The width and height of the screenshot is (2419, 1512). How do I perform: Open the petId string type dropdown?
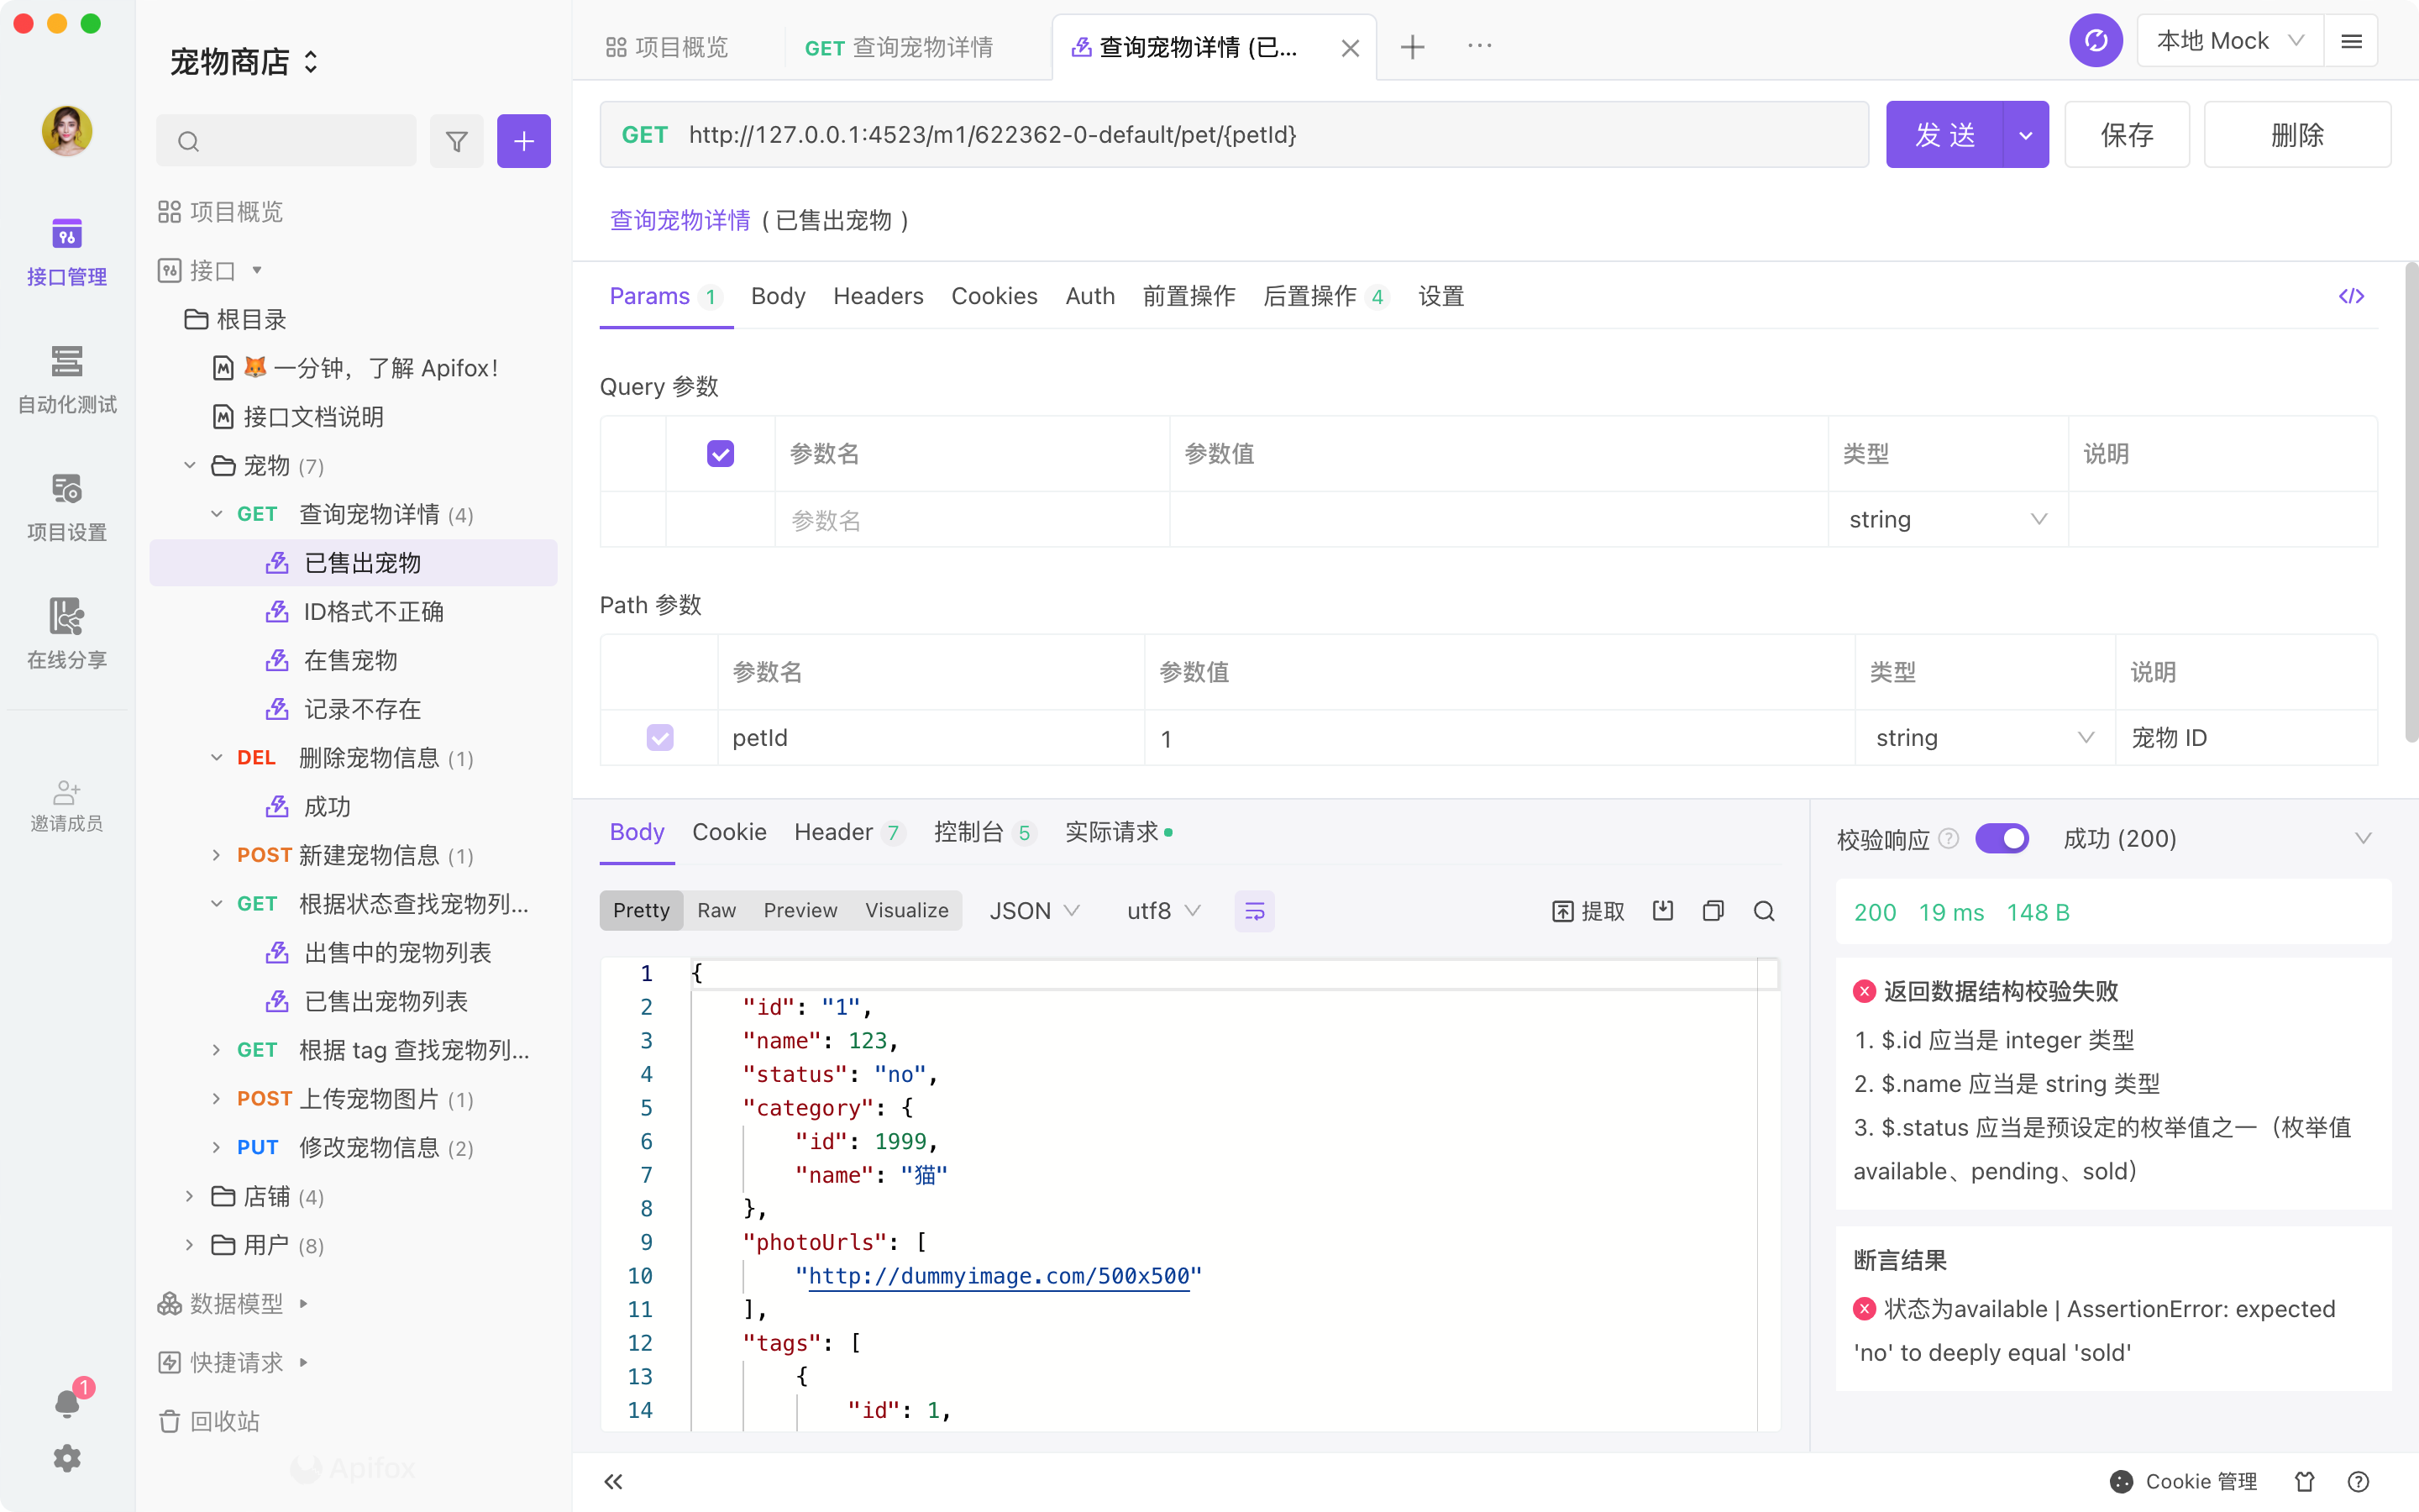tap(1984, 738)
